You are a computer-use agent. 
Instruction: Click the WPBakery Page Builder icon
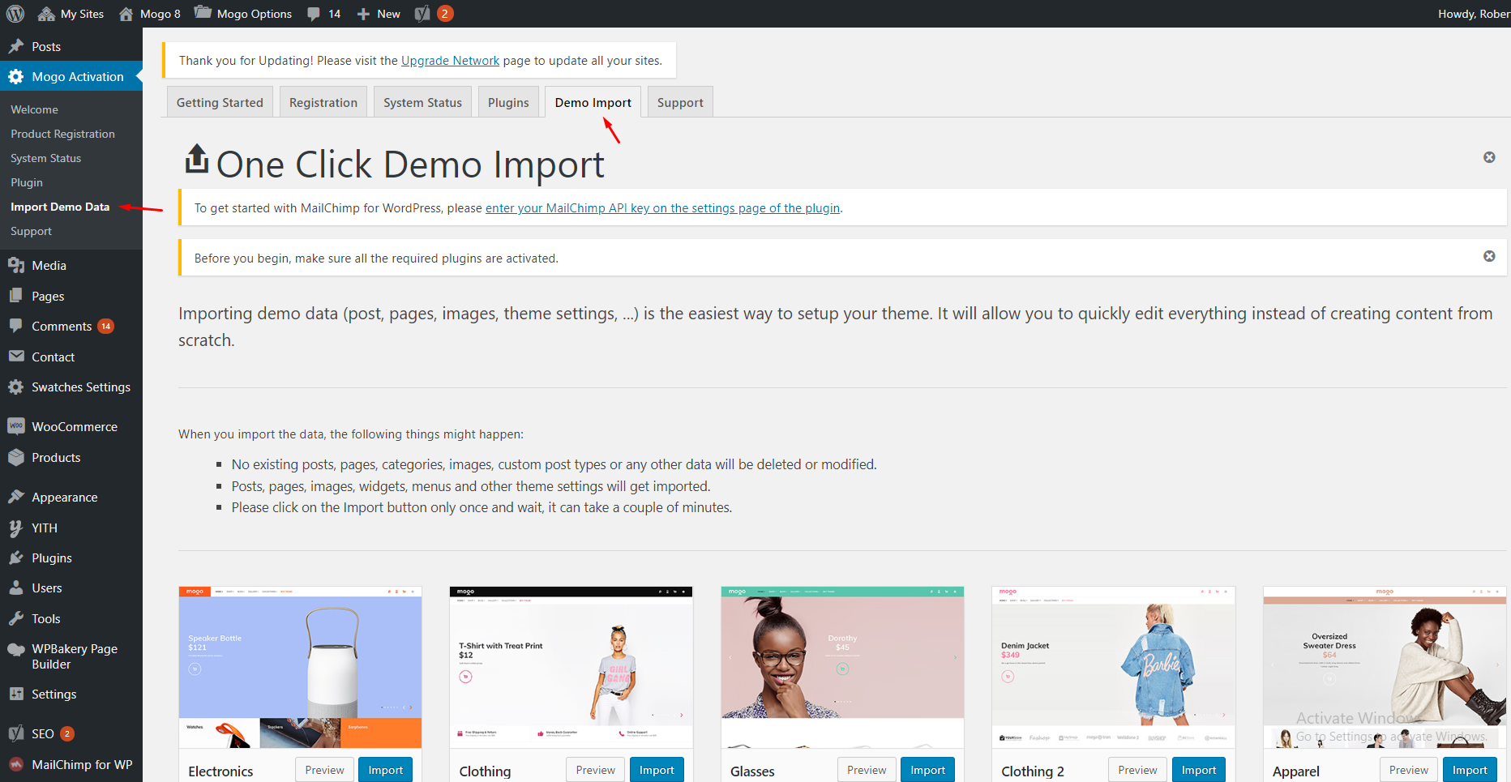click(x=16, y=649)
